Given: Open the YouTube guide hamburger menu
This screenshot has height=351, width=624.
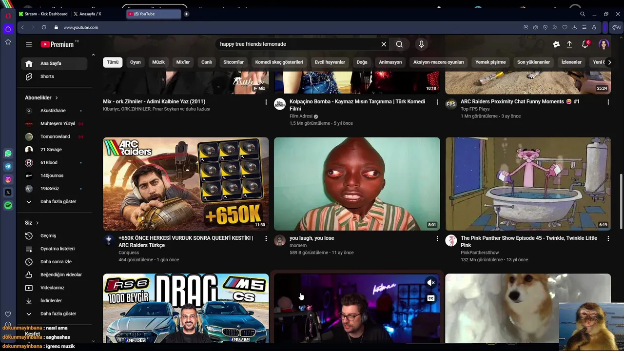Looking at the screenshot, I should pyautogui.click(x=29, y=44).
